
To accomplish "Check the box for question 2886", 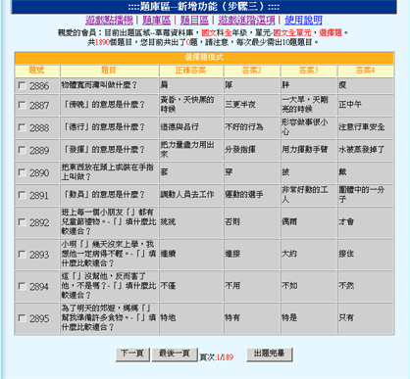I will 23,86.
